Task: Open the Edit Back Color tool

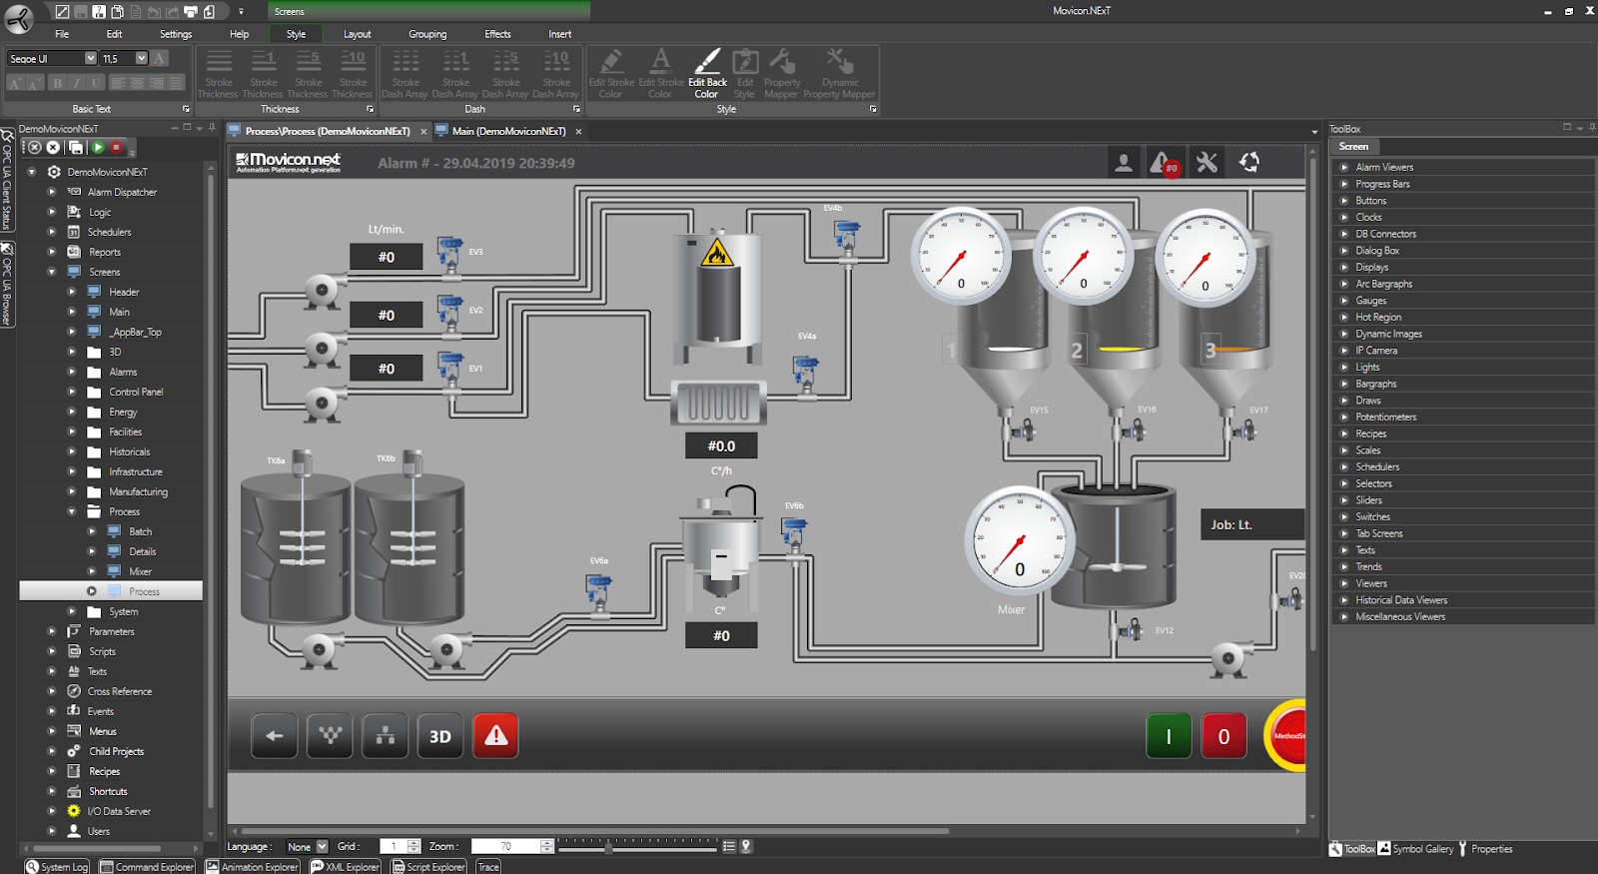Action: tap(707, 74)
